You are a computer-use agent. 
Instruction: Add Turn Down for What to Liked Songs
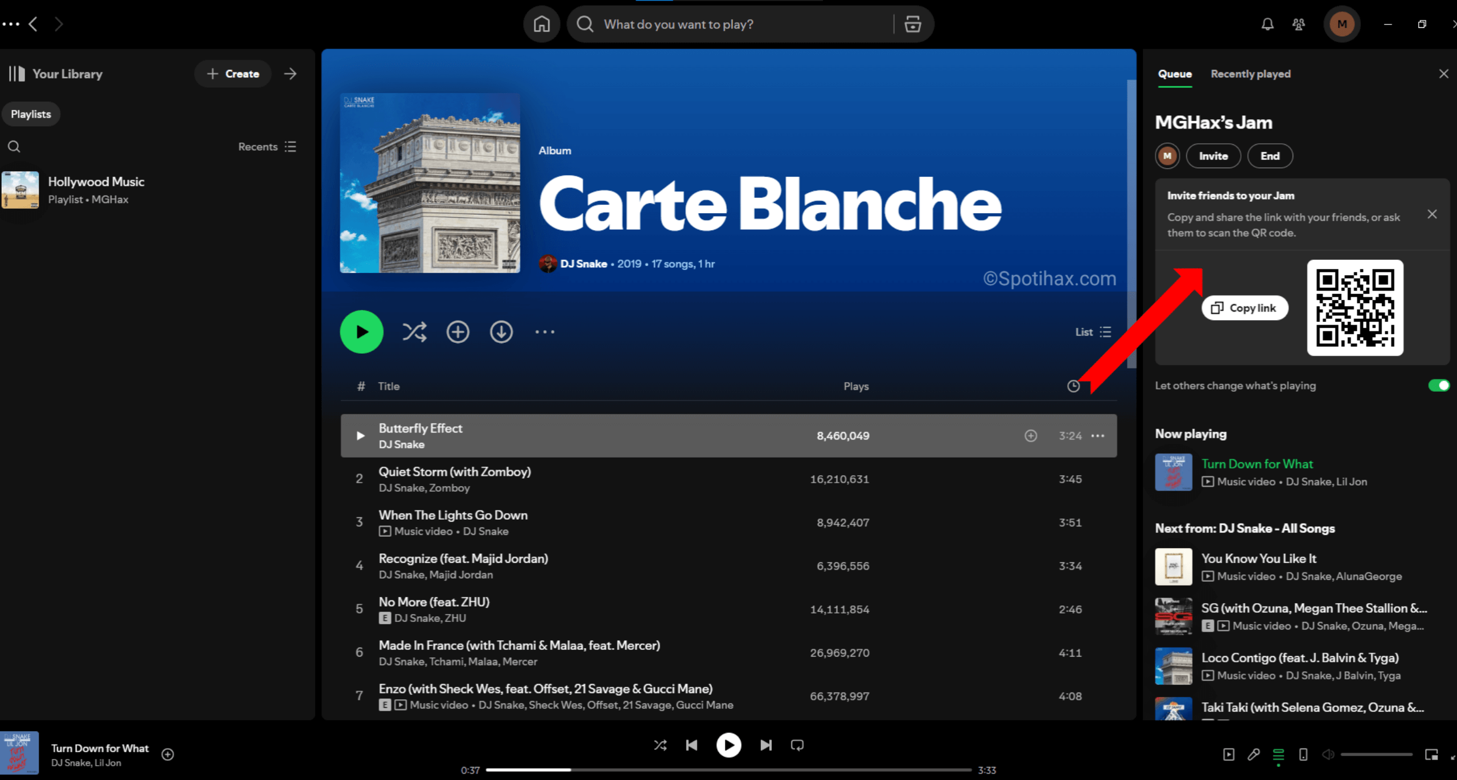pyautogui.click(x=167, y=754)
